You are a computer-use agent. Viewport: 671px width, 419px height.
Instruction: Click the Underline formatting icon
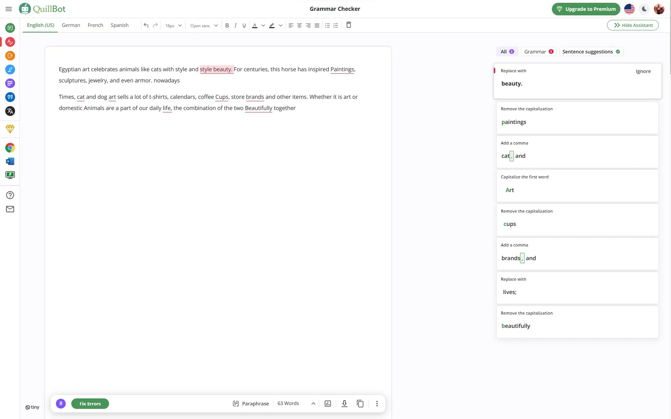coord(244,25)
